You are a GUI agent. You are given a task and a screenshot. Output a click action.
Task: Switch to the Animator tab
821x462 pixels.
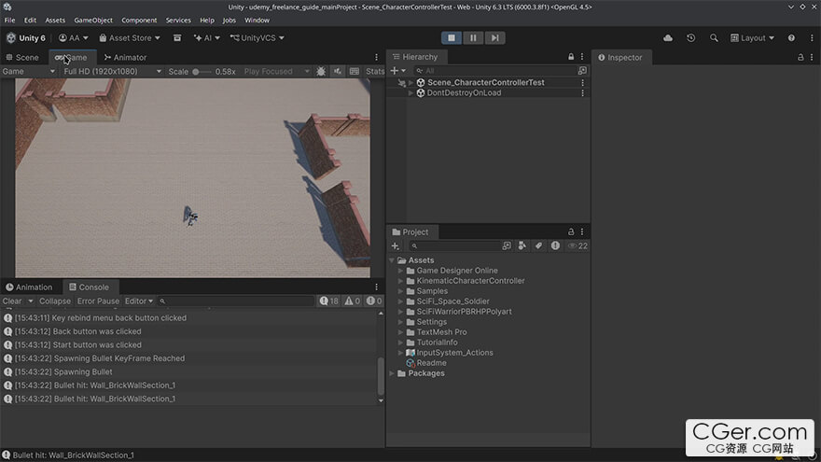point(125,58)
